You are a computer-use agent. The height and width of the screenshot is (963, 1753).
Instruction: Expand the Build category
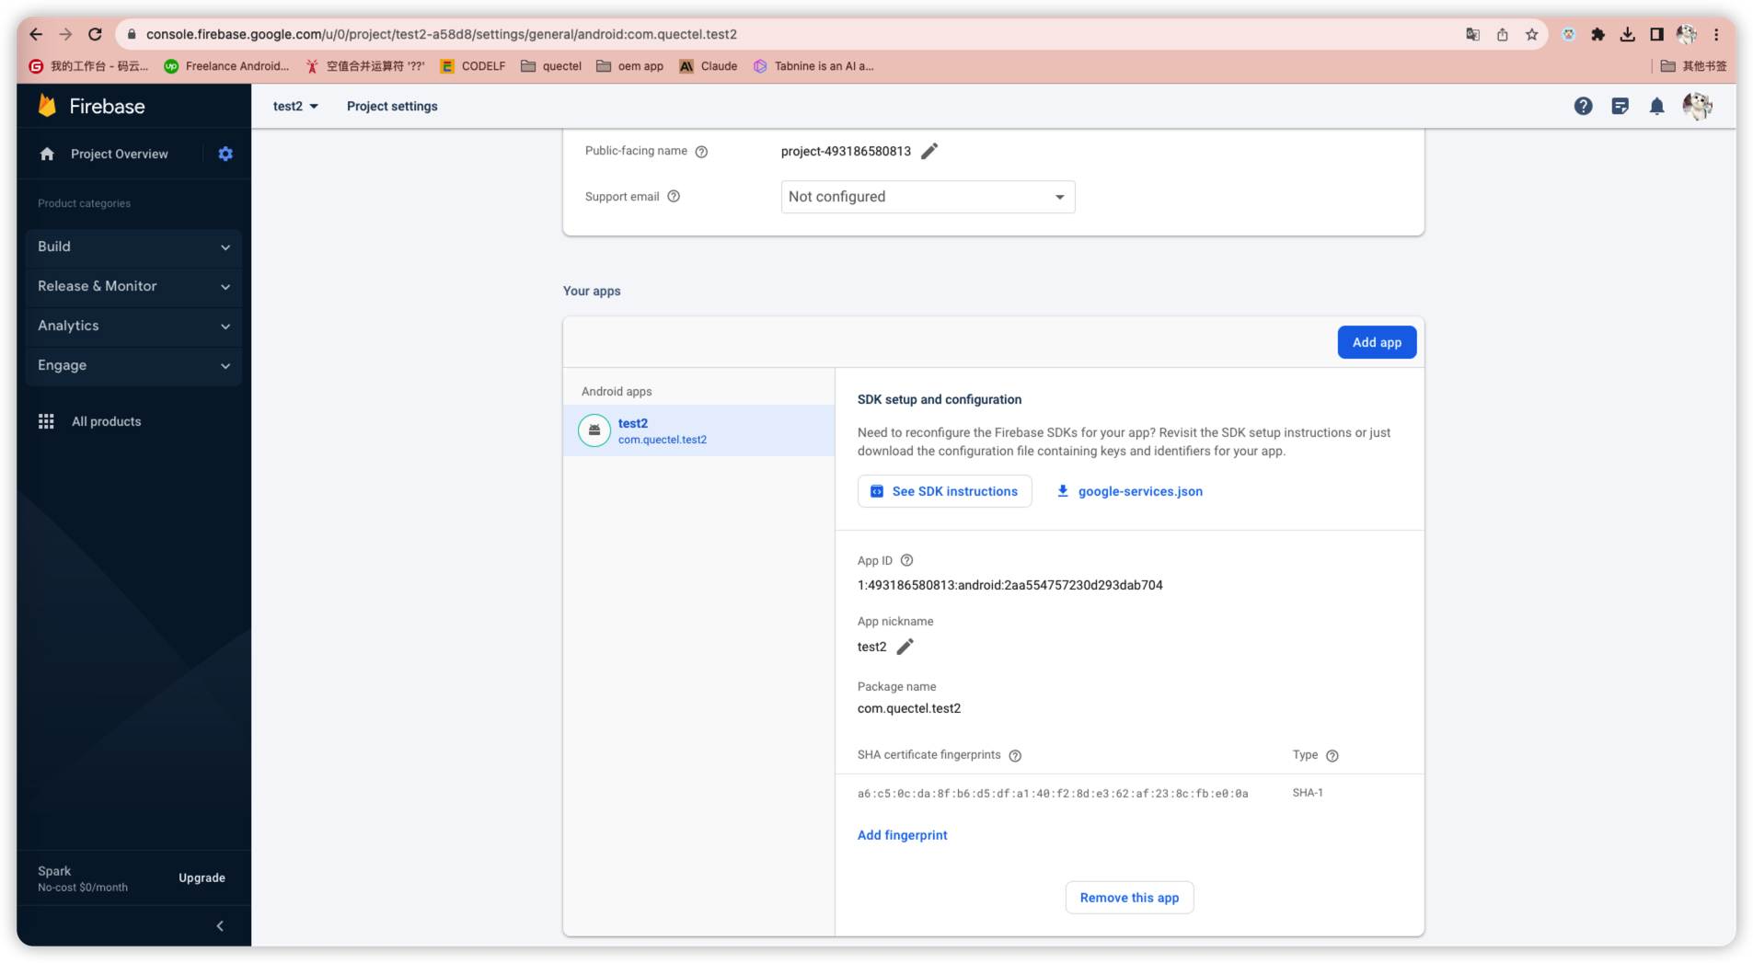(x=133, y=246)
